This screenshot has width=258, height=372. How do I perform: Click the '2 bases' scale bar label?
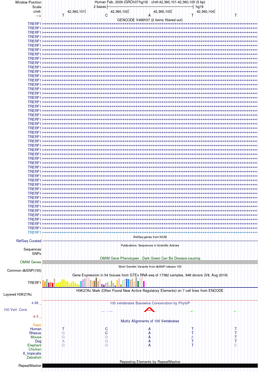pos(100,7)
